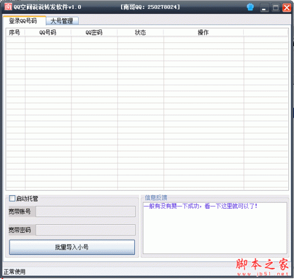Focus the 宽带密码 input field
Viewport: 294px width, 279px height.
[85, 230]
